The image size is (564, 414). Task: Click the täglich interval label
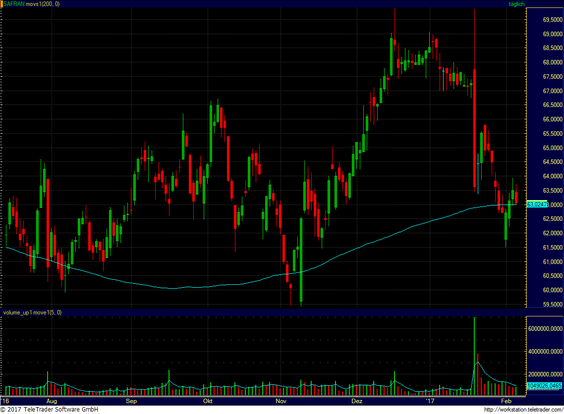pos(516,4)
